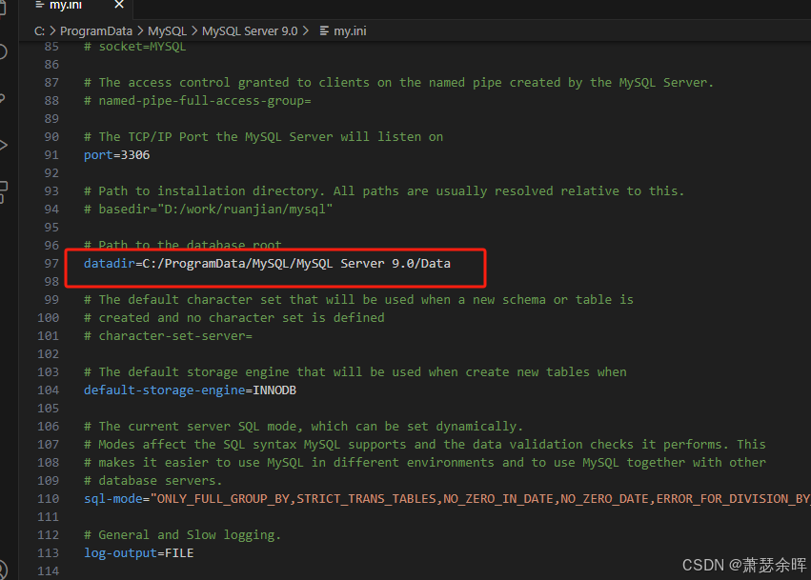Place cursor on the datadir path line
The width and height of the screenshot is (811, 580).
coord(267,263)
